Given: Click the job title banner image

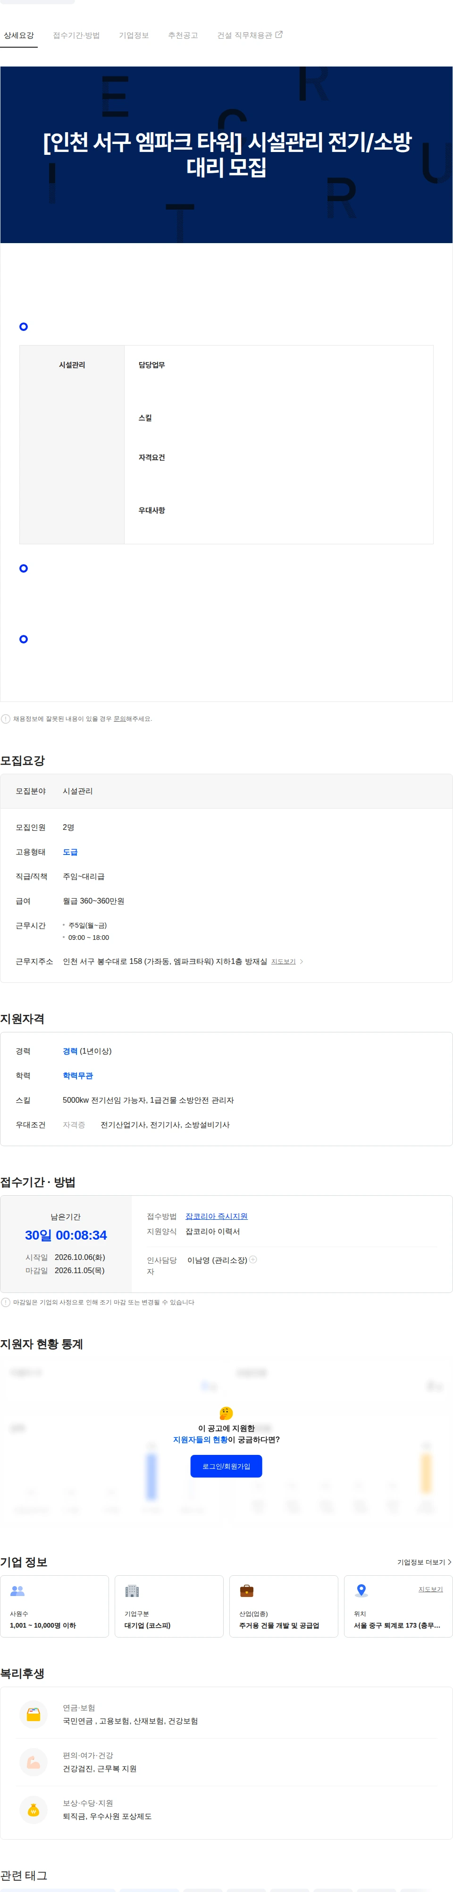Looking at the screenshot, I should [226, 155].
